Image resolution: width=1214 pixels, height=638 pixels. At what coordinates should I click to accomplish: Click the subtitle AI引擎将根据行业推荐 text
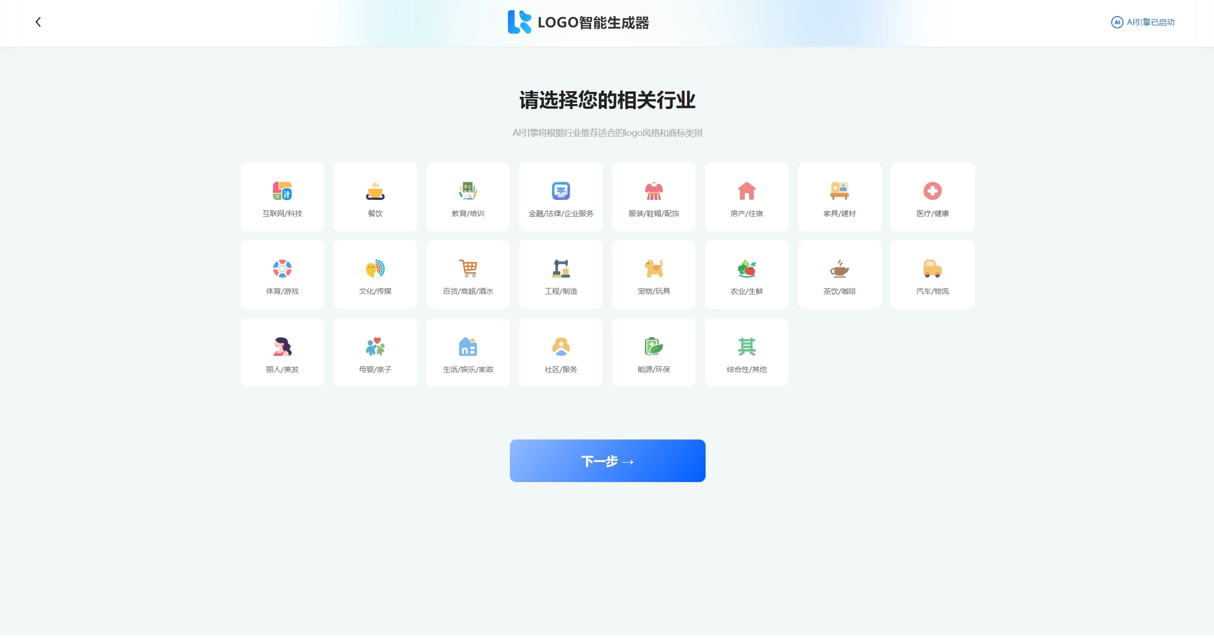(607, 133)
